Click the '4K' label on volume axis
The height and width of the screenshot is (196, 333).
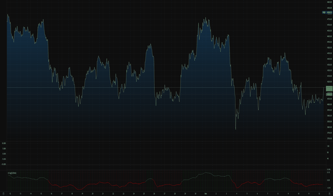(328, 159)
